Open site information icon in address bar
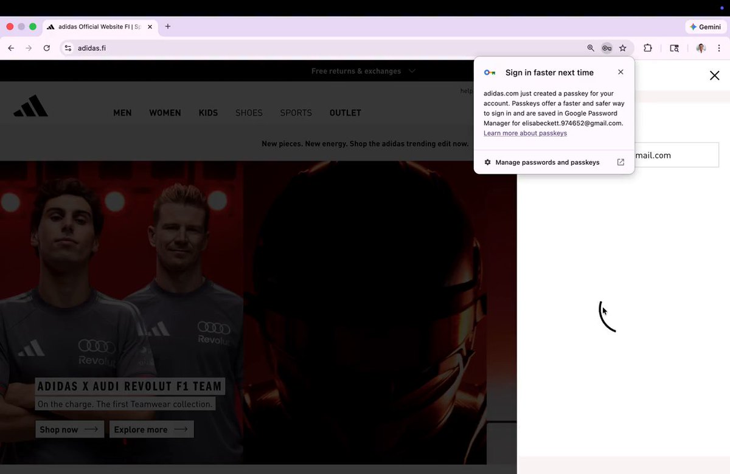Screen dimensions: 730x474 [68, 48]
